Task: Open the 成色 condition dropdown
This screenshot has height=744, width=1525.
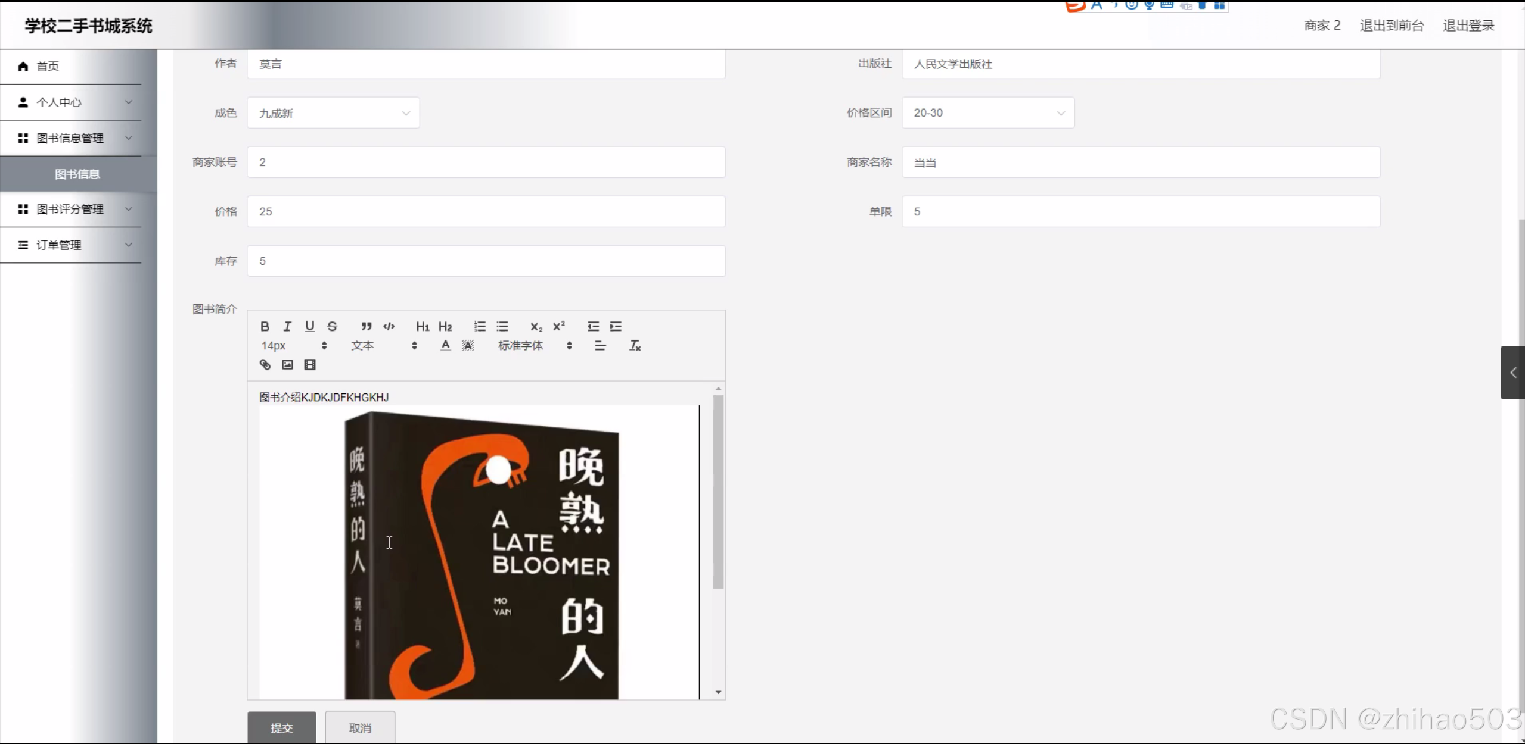Action: click(x=333, y=113)
